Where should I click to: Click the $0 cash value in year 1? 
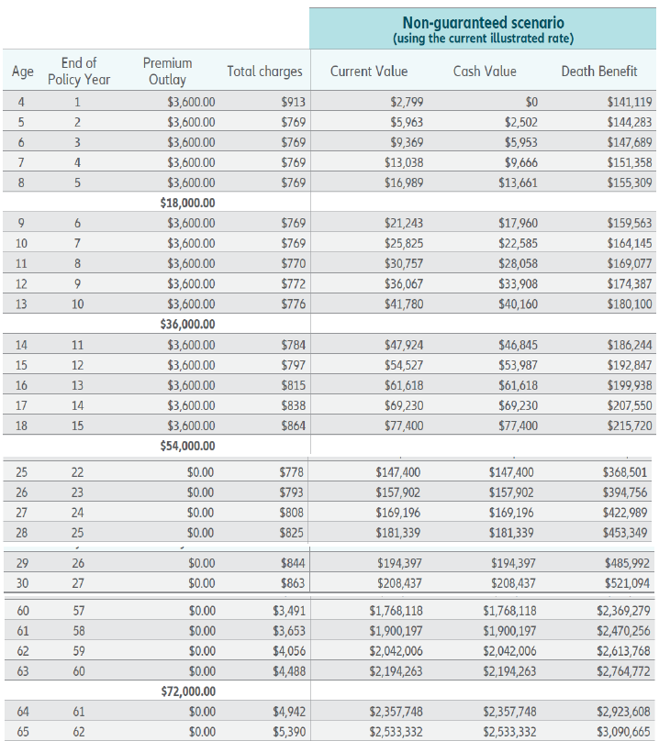tap(531, 102)
